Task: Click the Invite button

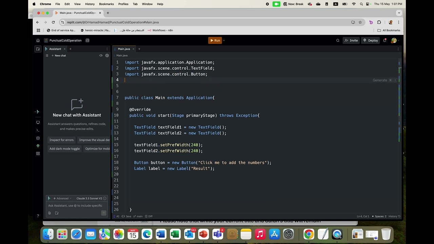Action: pyautogui.click(x=351, y=40)
